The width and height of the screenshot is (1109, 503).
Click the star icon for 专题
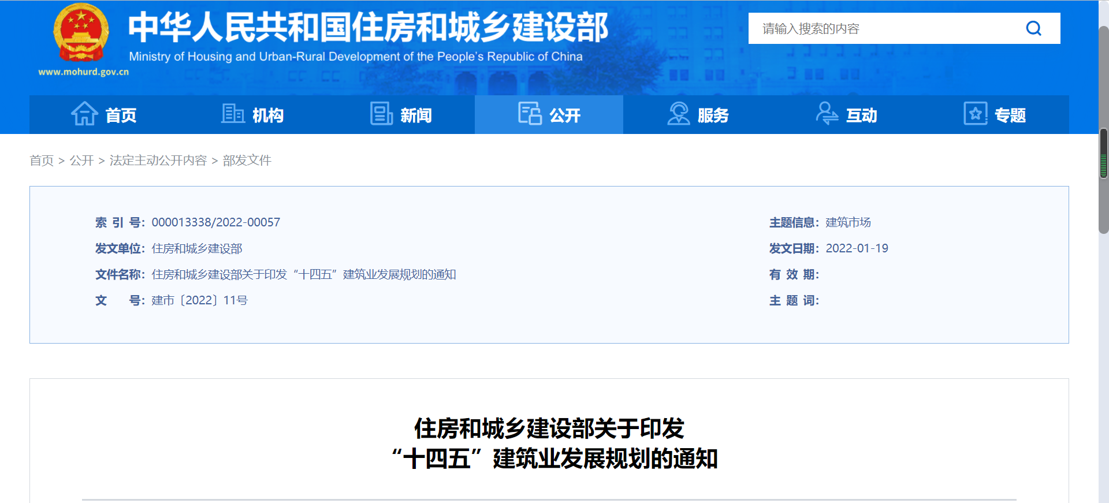[976, 114]
